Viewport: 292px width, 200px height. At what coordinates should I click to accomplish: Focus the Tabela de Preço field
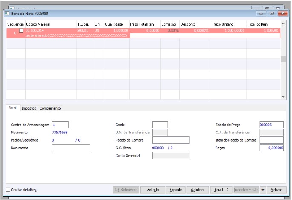(x=272, y=125)
